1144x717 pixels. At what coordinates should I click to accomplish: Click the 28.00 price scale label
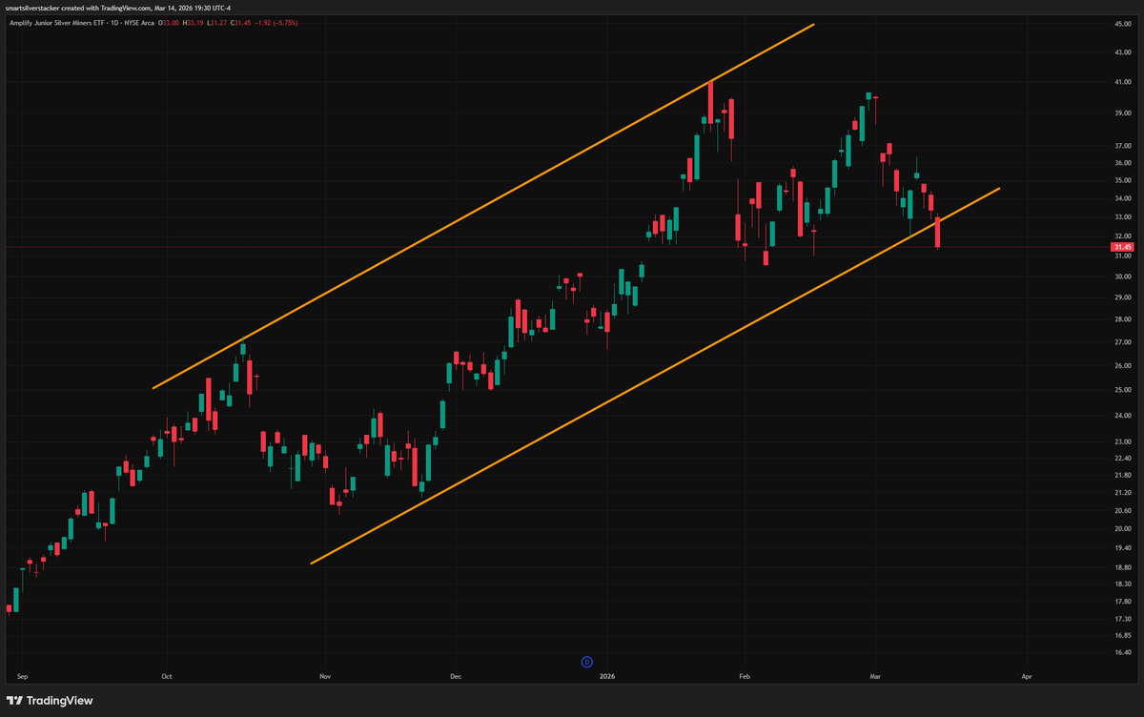pos(1122,319)
